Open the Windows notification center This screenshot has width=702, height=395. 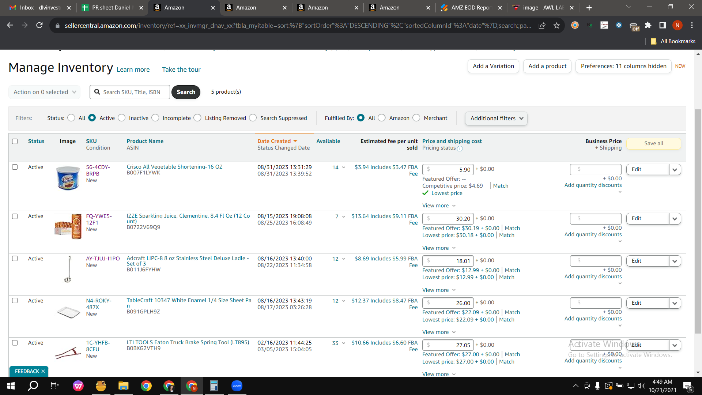pos(687,386)
